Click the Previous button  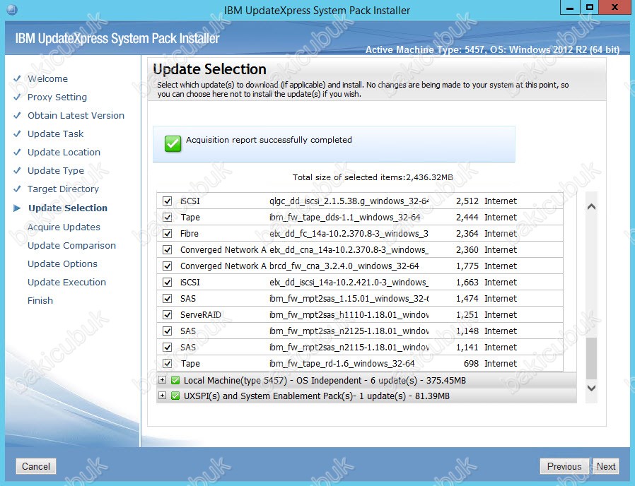pyautogui.click(x=564, y=466)
